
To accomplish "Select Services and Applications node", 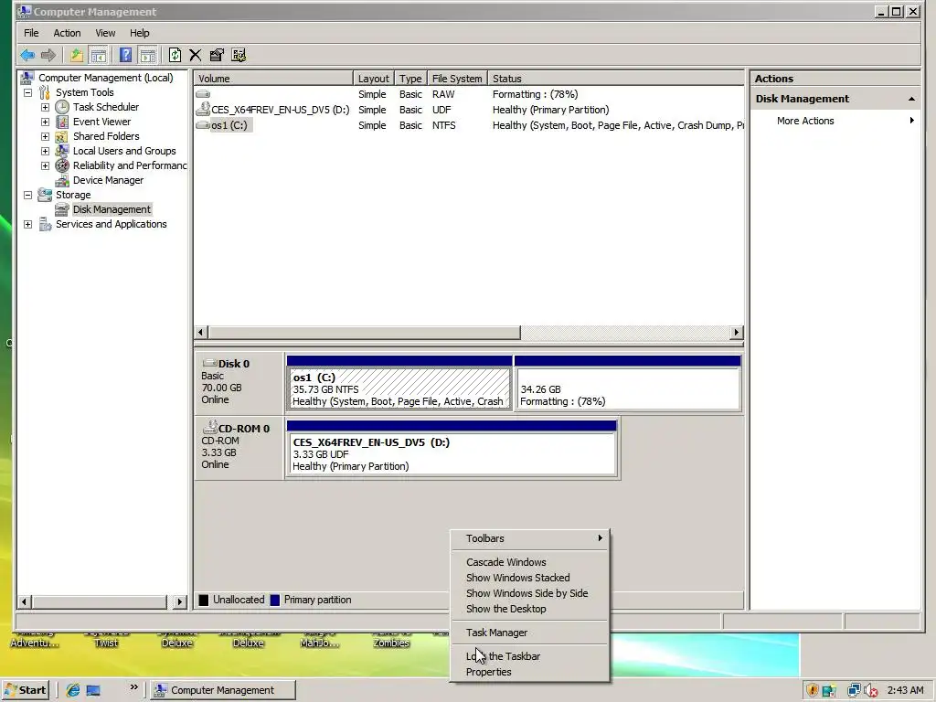I will (111, 225).
